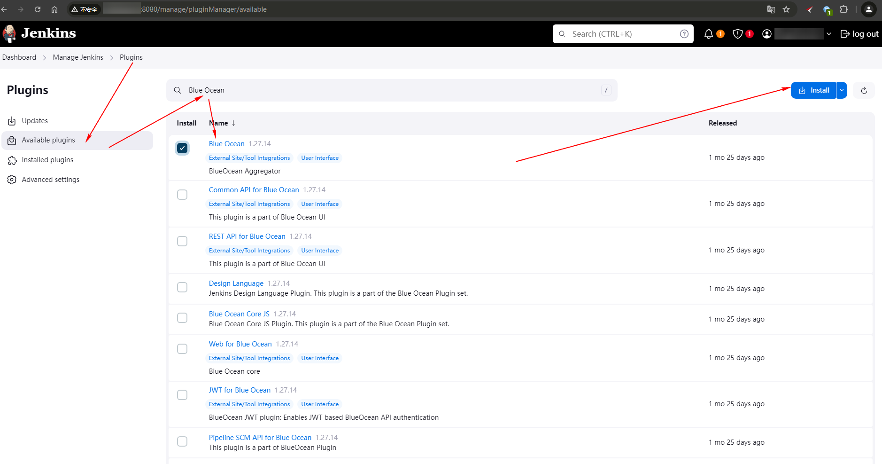The image size is (882, 464).
Task: Reload the page with browser refresh icon
Action: [38, 9]
